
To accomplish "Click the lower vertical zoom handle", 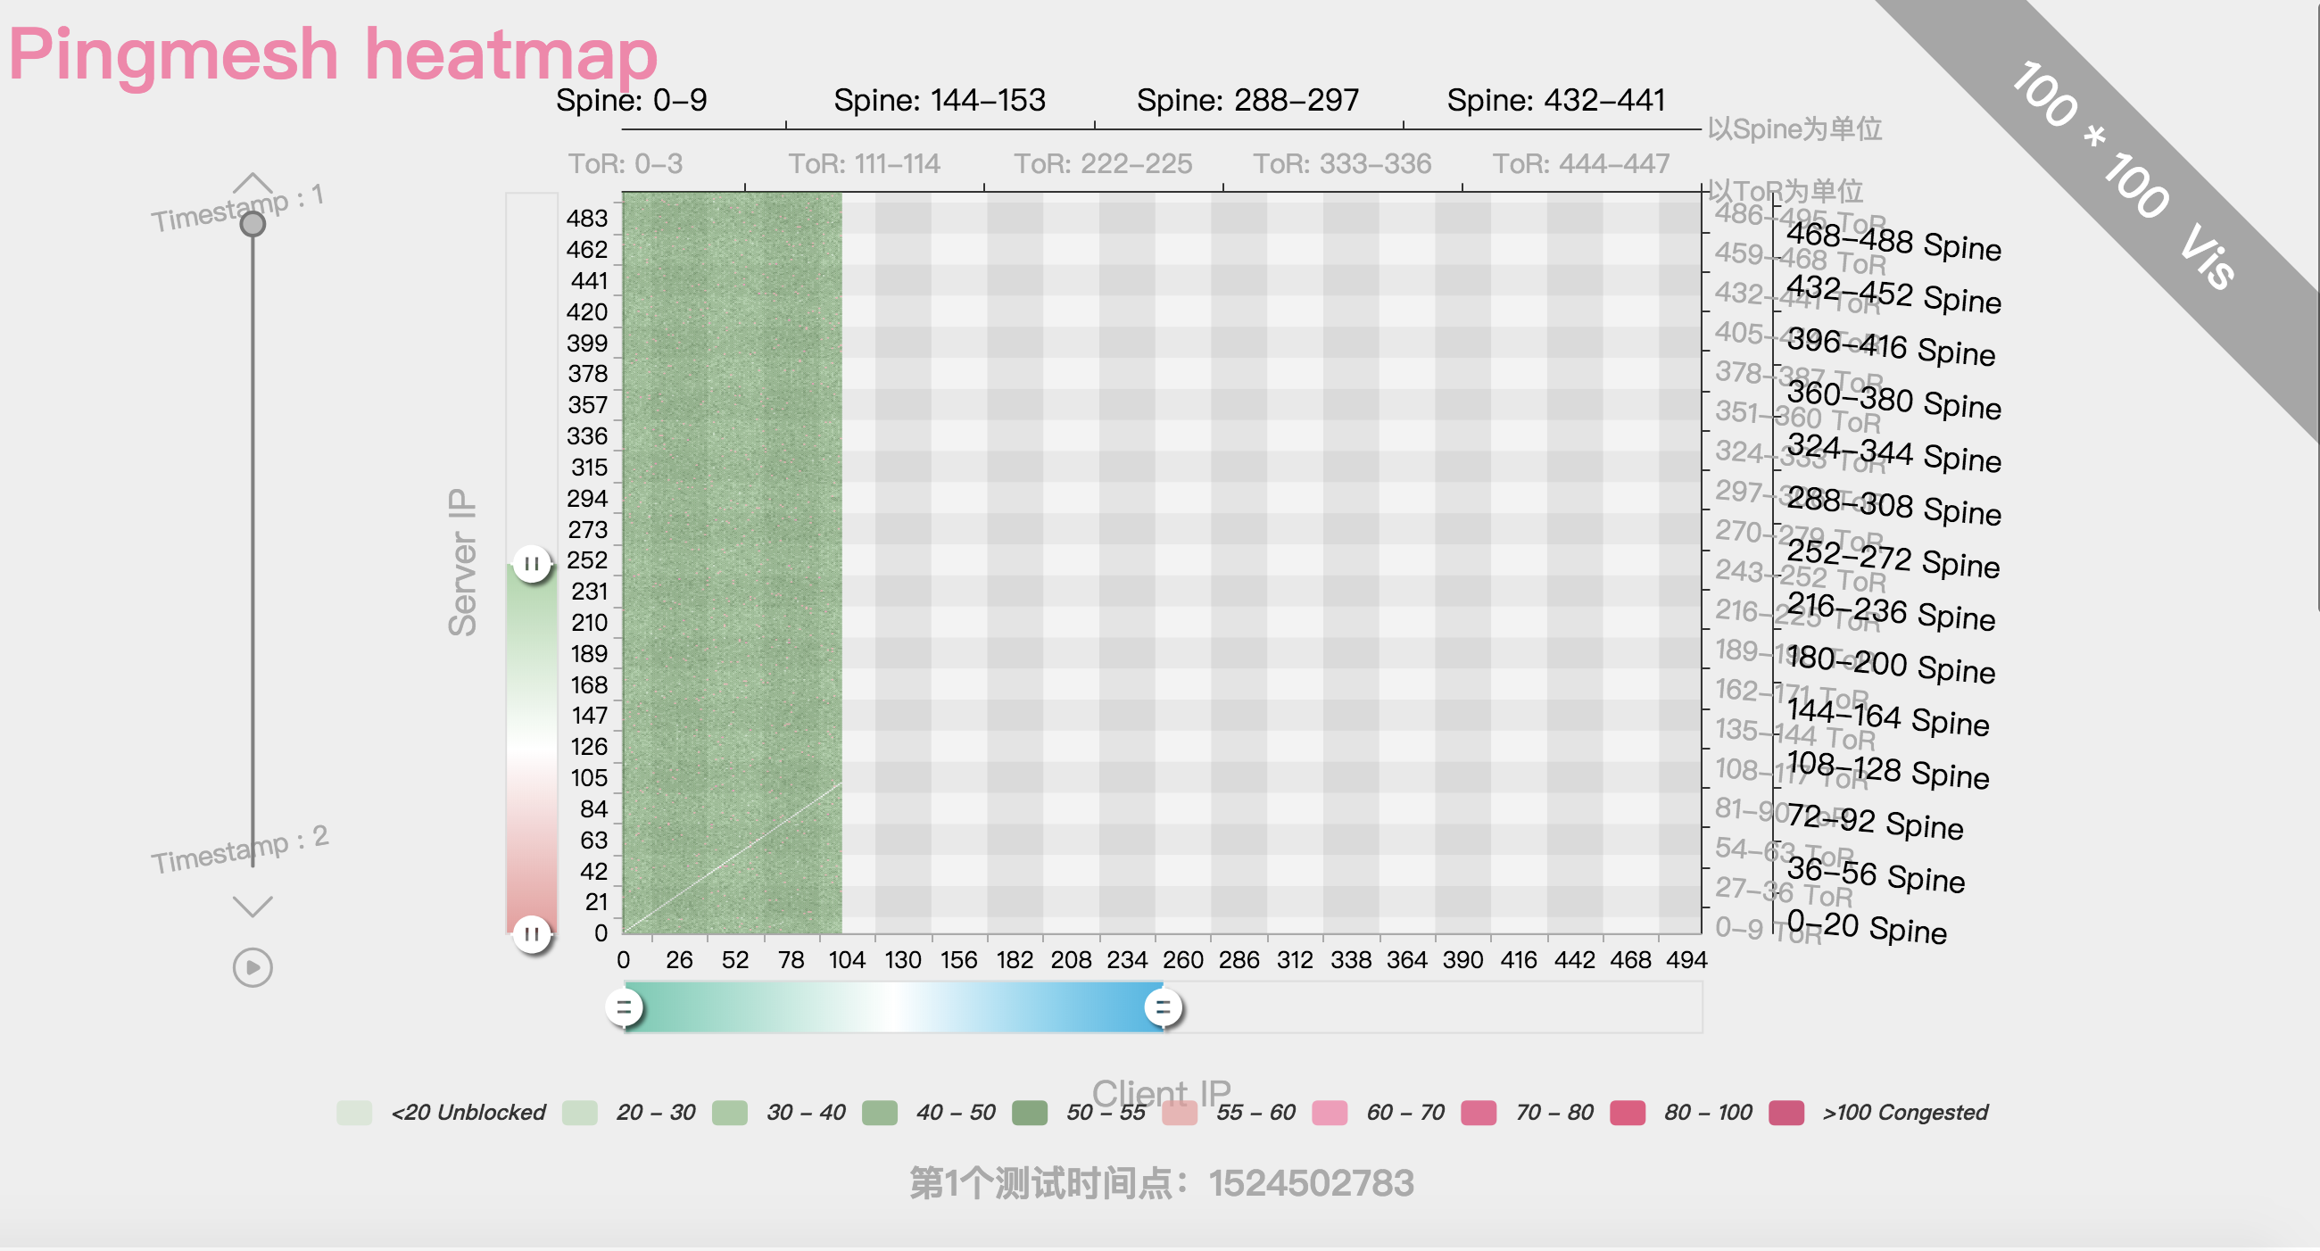I will pos(533,934).
